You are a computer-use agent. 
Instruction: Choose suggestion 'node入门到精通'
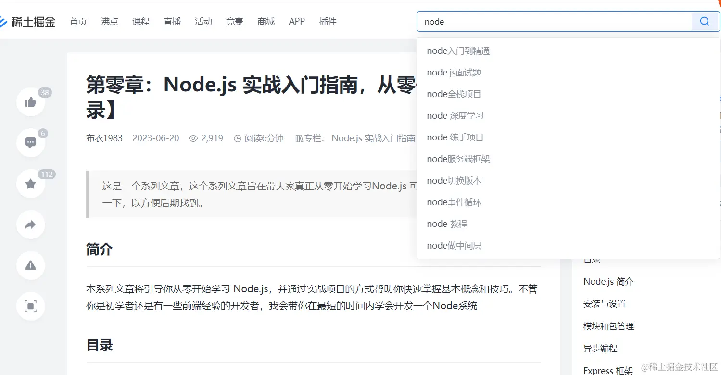568,51
